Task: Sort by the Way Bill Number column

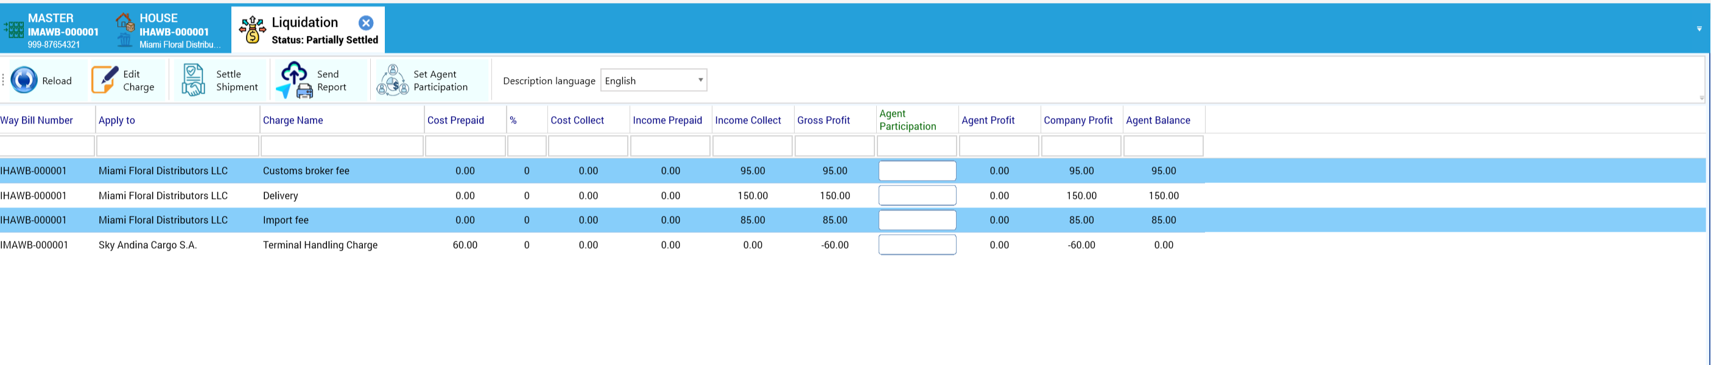Action: (37, 120)
